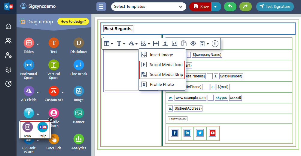Expand the Tables tool arrow

click(x=38, y=44)
